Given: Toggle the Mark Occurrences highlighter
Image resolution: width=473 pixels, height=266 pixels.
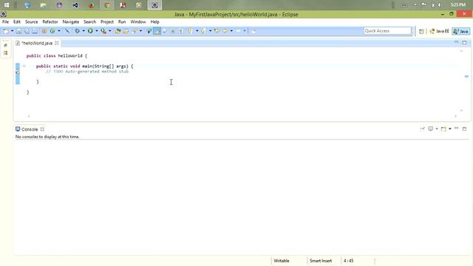Looking at the screenshot, I should [x=157, y=31].
